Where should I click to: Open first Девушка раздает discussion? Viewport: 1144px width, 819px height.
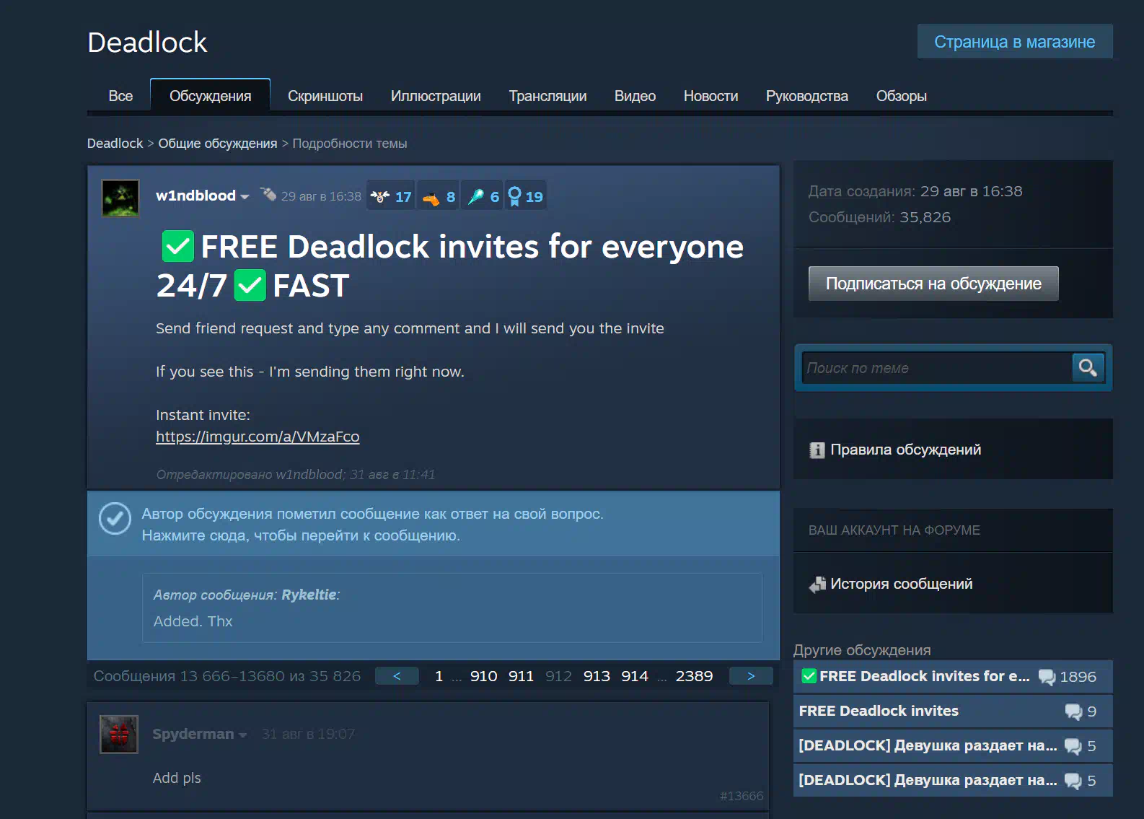(953, 746)
